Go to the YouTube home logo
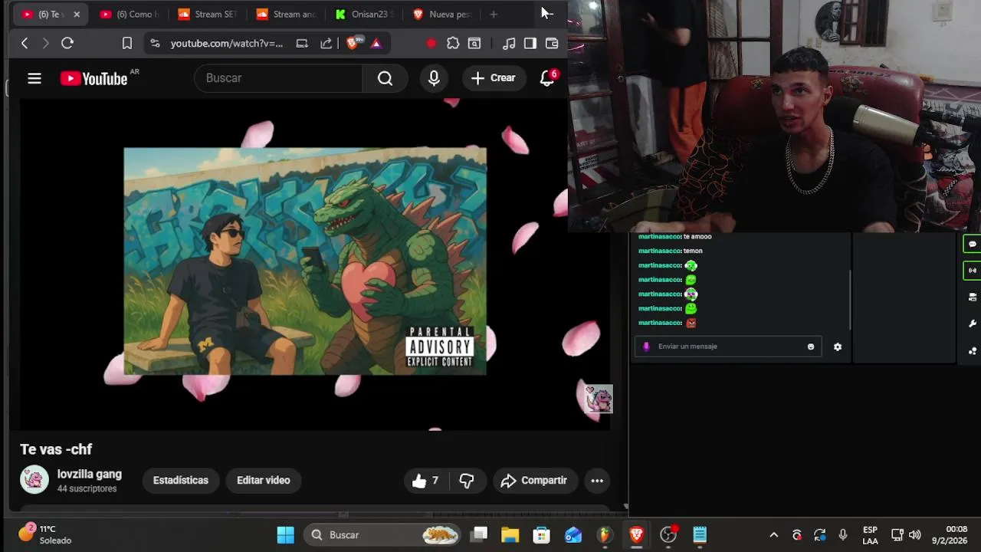The image size is (981, 552). (x=94, y=78)
